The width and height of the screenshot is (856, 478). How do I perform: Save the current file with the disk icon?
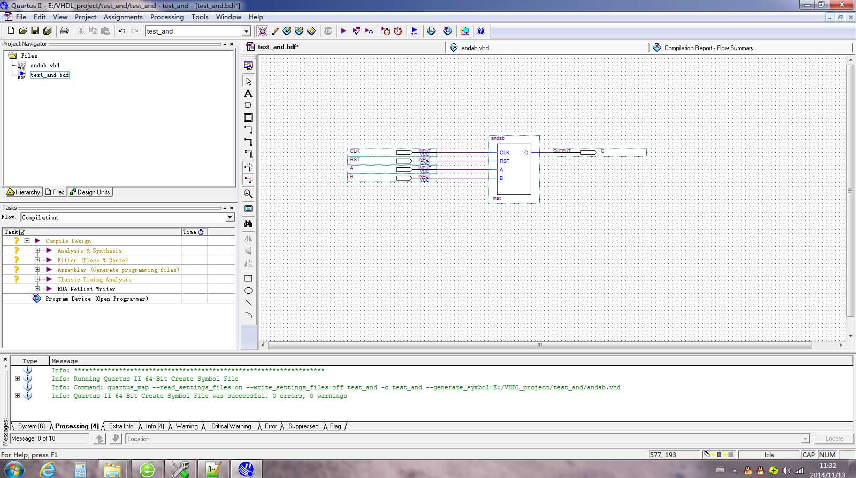pyautogui.click(x=35, y=31)
